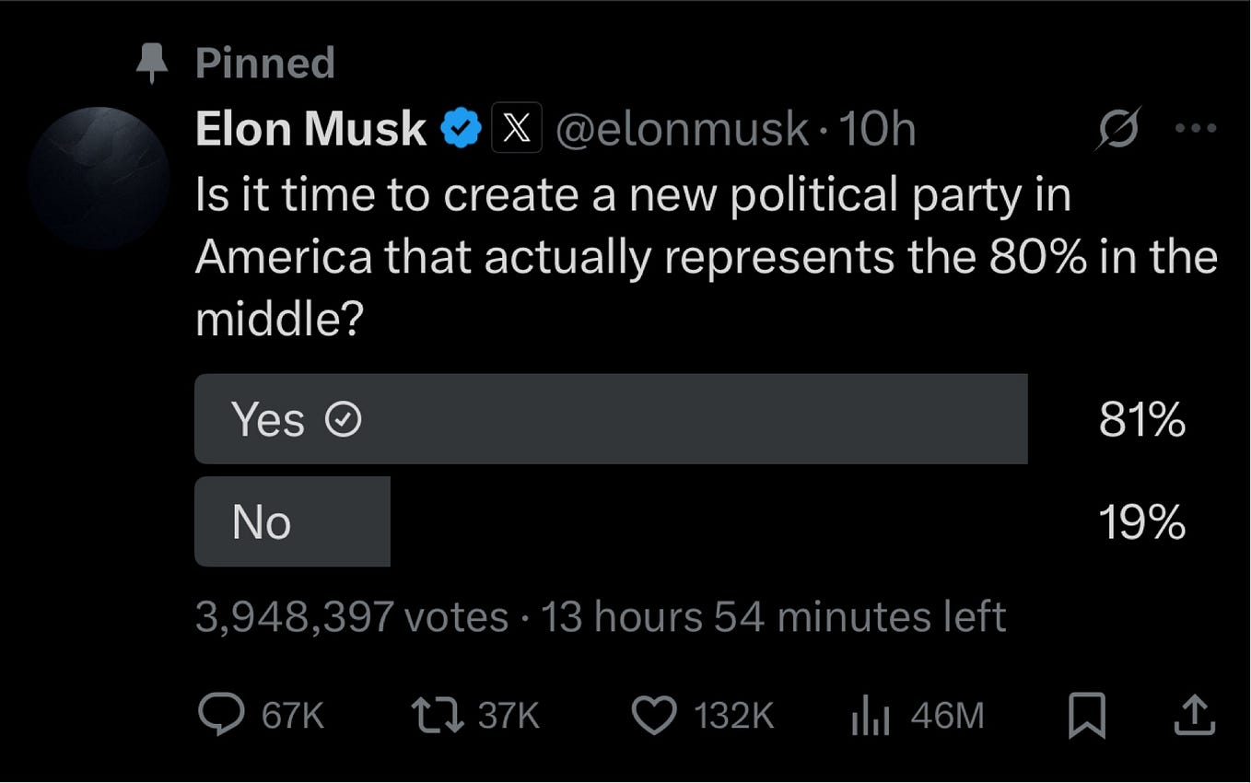Like the post with the heart icon
Image resolution: width=1251 pixels, height=783 pixels.
point(653,716)
